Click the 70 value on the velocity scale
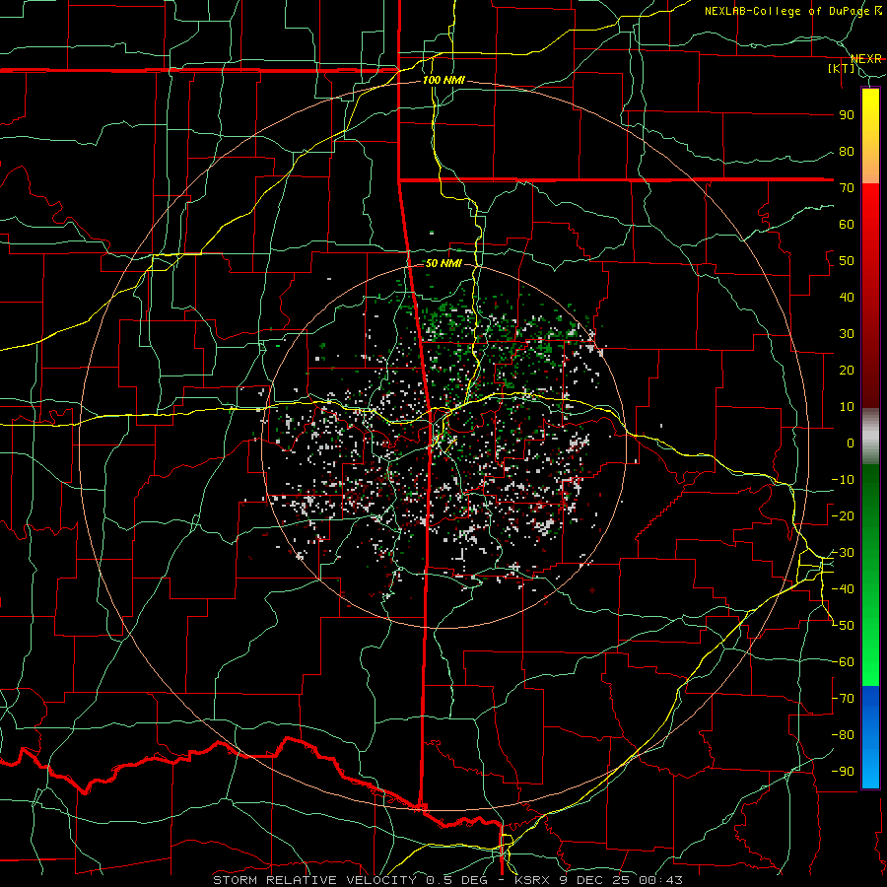 click(x=847, y=188)
